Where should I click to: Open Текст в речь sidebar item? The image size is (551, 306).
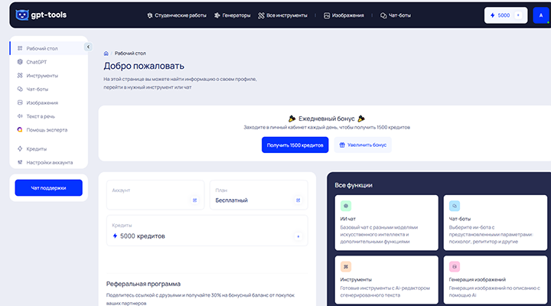pyautogui.click(x=42, y=116)
